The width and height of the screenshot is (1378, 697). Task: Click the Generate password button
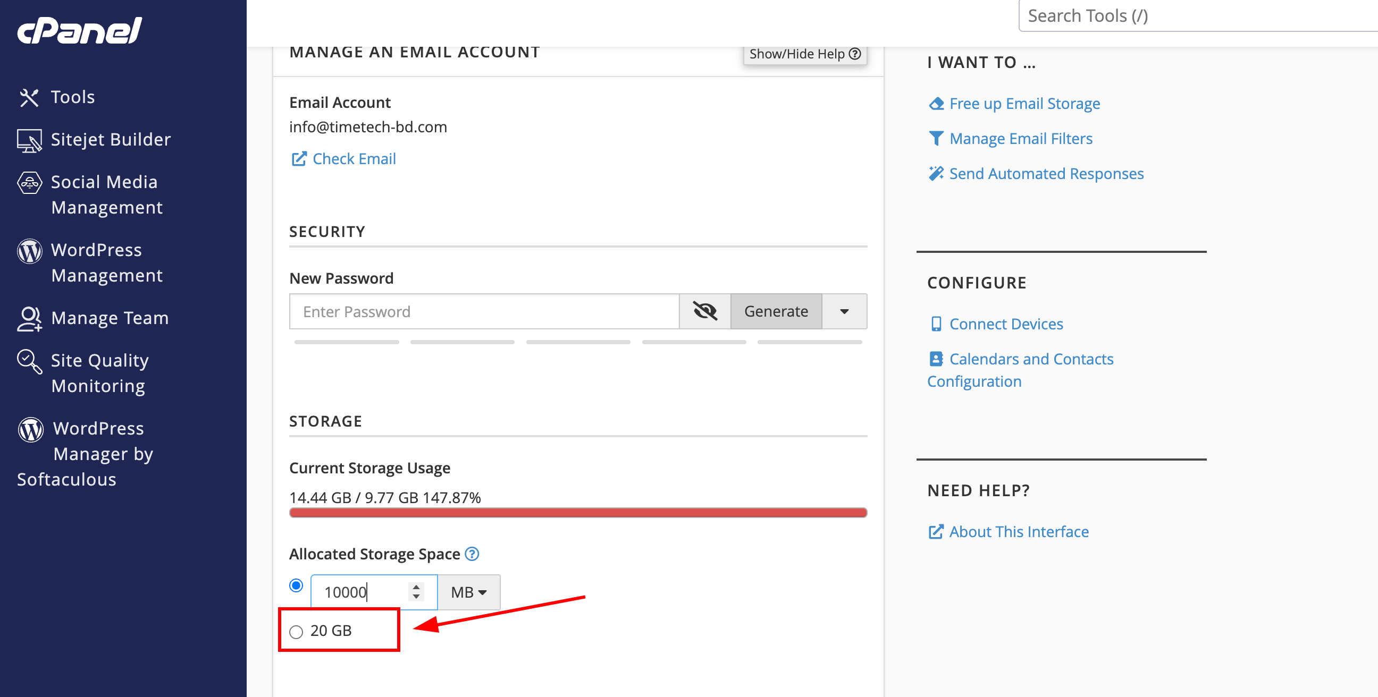775,311
